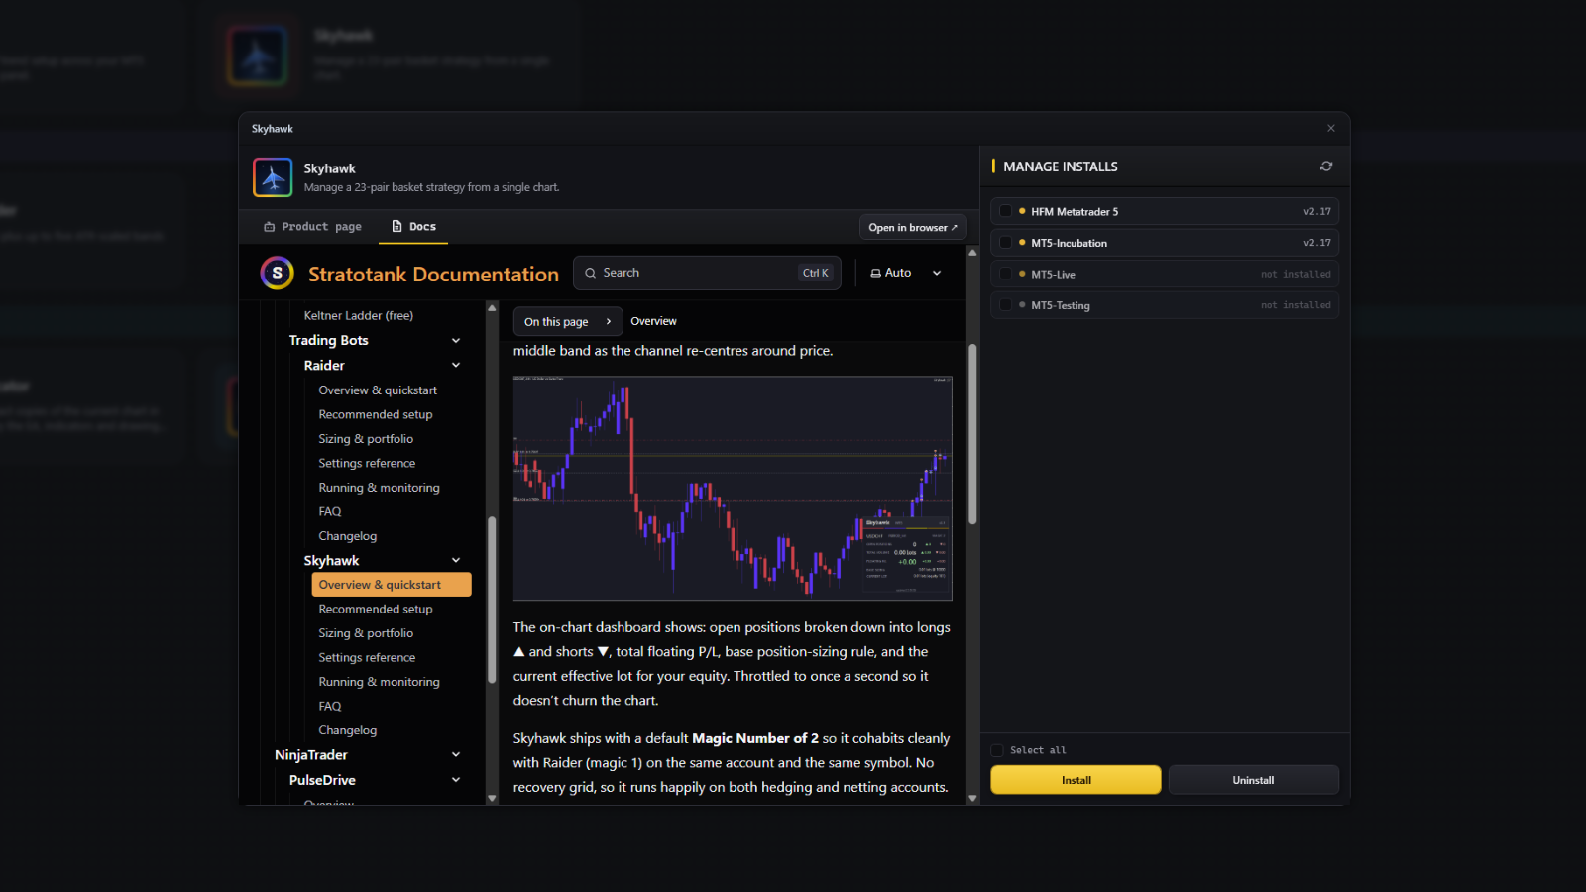Select Skyhawk Overview & quickstart page

[x=392, y=585]
